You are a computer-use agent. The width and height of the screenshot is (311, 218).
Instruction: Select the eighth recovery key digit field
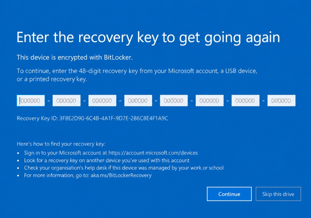[281, 101]
